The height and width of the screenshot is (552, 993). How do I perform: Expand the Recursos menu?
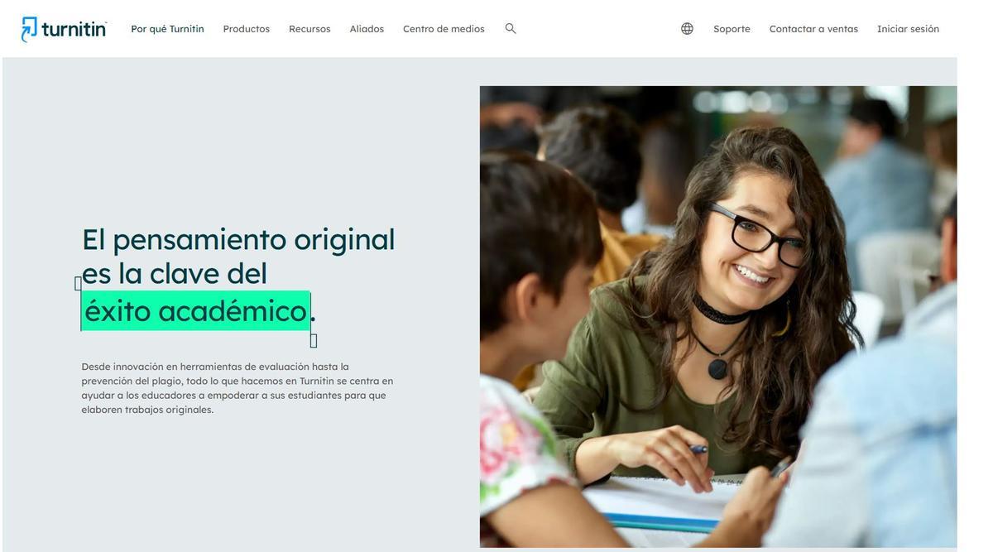pyautogui.click(x=309, y=29)
